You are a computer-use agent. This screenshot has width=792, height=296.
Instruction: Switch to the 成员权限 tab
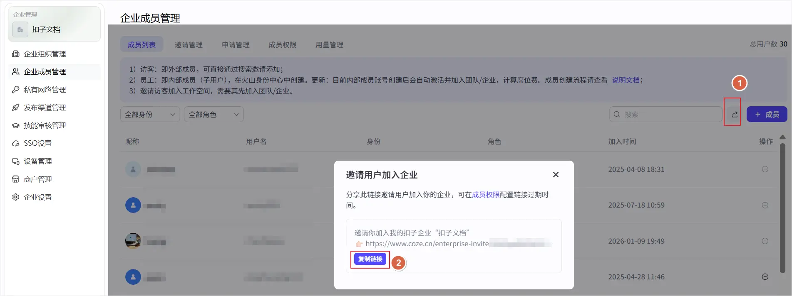pyautogui.click(x=283, y=44)
